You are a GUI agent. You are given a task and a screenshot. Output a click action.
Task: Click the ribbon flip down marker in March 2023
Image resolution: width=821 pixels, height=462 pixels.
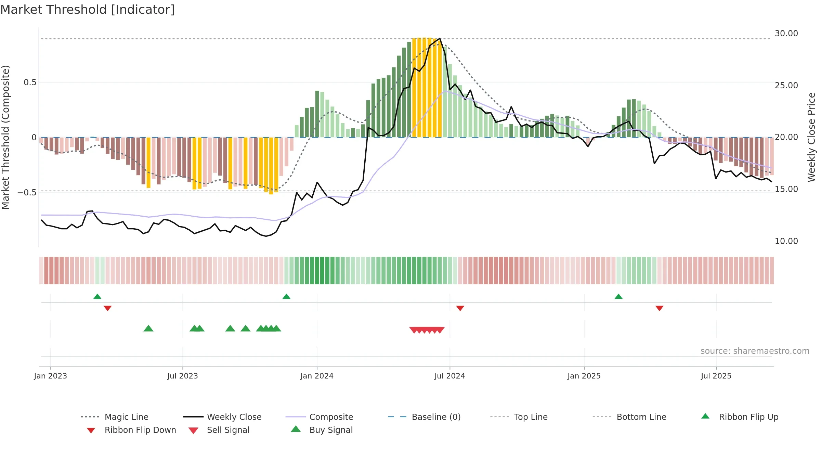click(107, 308)
